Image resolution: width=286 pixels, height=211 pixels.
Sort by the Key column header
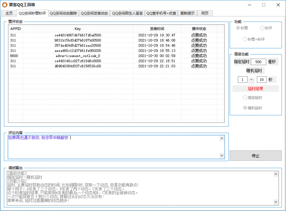[78, 29]
